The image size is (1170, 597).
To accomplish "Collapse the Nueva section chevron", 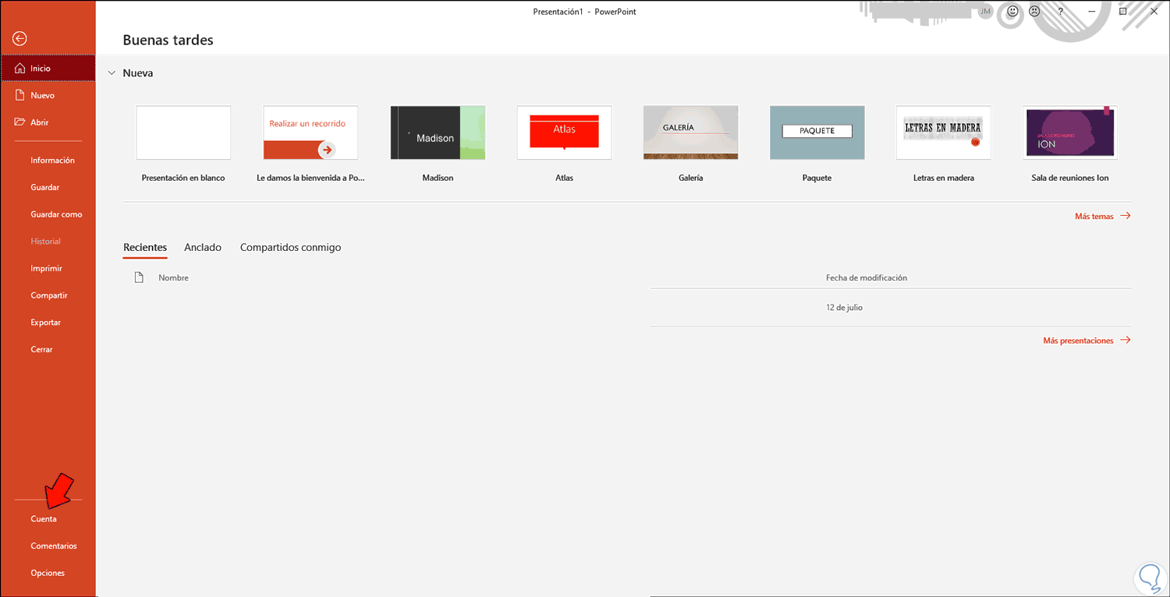I will pos(112,73).
